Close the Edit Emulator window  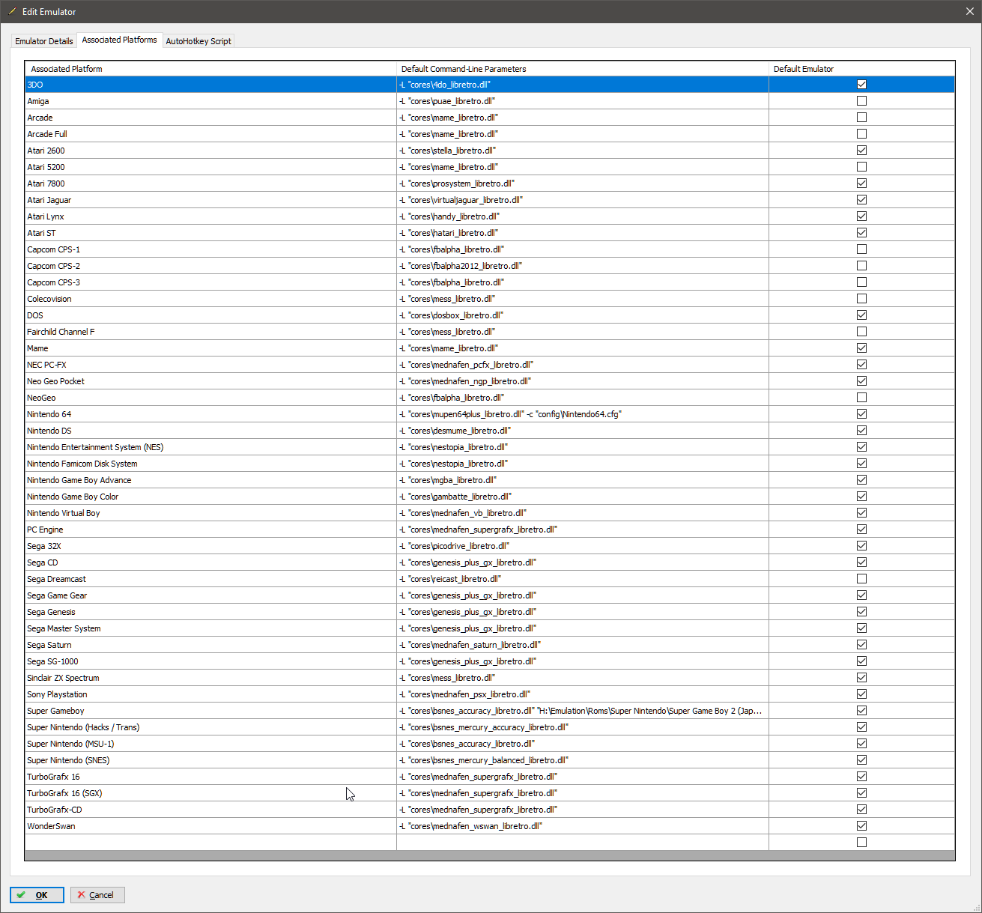(969, 11)
